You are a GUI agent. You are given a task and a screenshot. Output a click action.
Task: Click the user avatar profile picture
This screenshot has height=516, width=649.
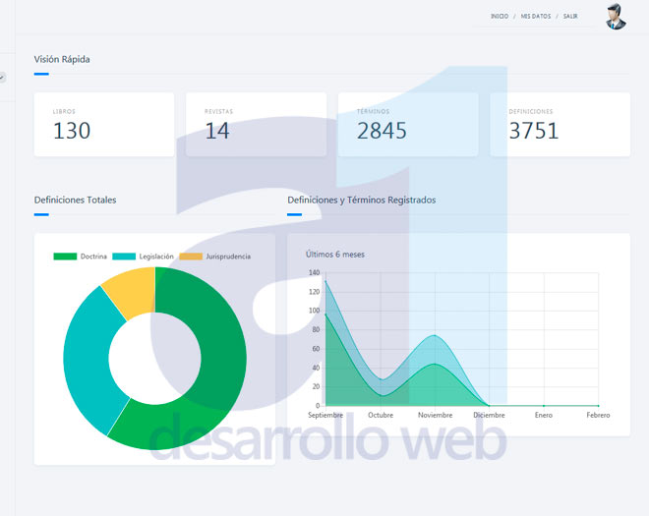pyautogui.click(x=616, y=17)
